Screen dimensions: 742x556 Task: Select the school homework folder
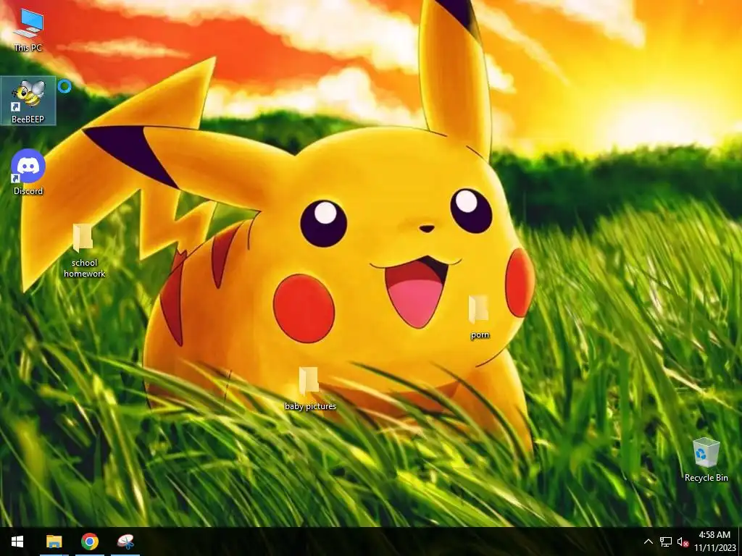tap(84, 250)
